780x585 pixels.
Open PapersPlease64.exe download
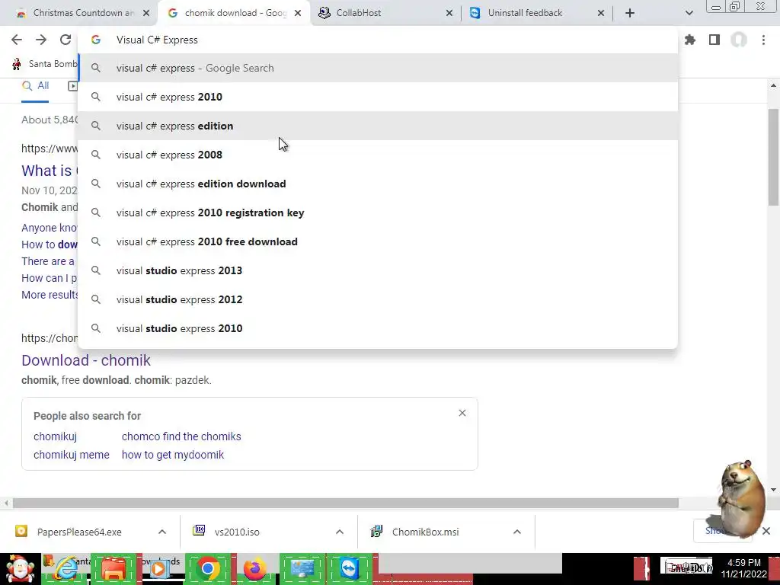[78, 532]
